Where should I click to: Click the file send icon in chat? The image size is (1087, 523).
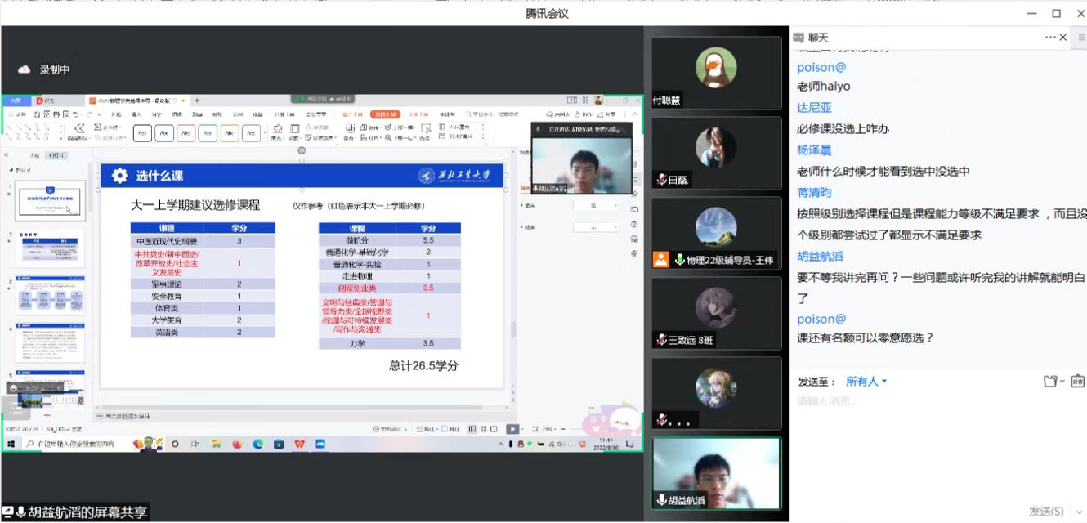pos(1049,382)
